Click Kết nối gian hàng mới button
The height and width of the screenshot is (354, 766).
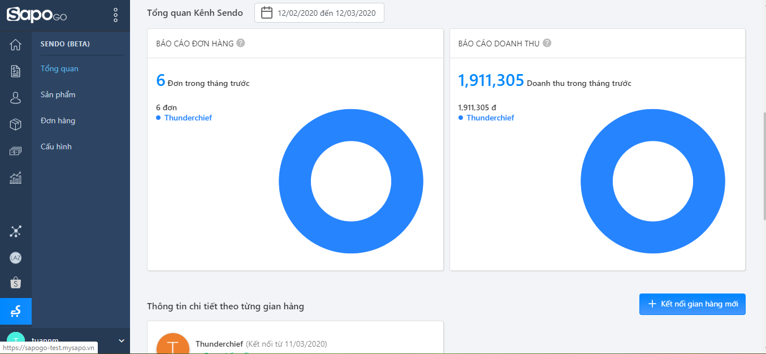692,304
